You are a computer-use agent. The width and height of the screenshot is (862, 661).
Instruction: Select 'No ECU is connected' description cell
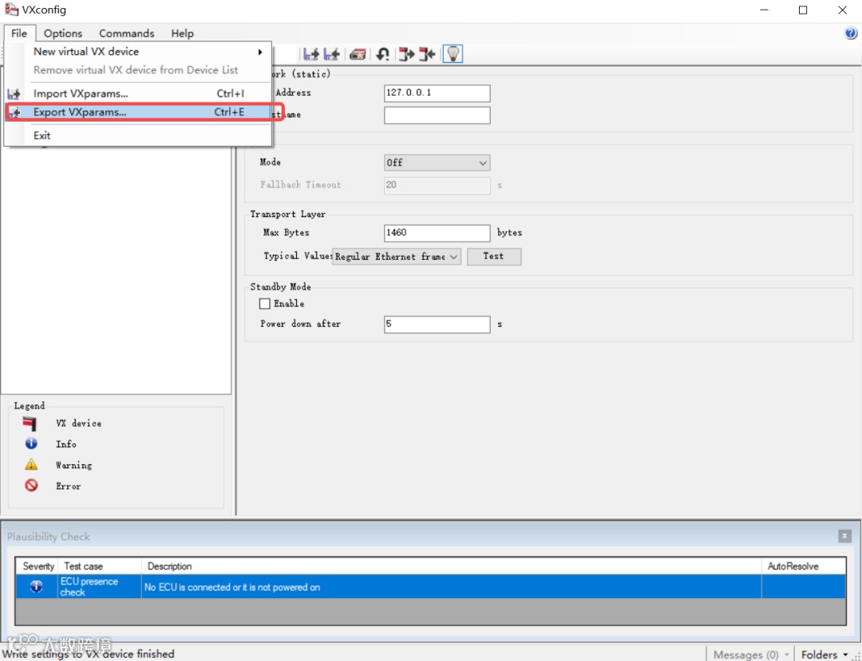coord(451,587)
